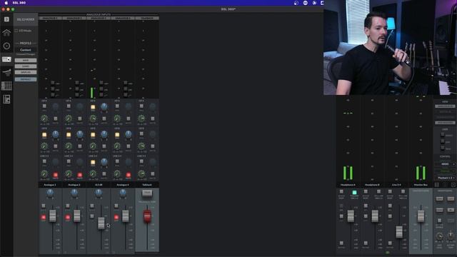Click the Monitor Bus fader cap
The height and width of the screenshot is (257, 457).
(x=421, y=216)
